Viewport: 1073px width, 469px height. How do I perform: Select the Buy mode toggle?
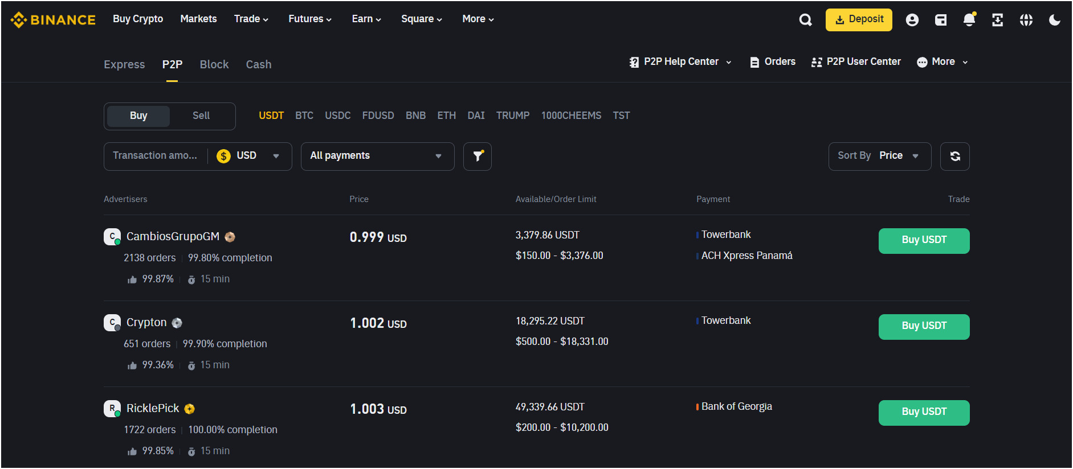click(x=138, y=116)
